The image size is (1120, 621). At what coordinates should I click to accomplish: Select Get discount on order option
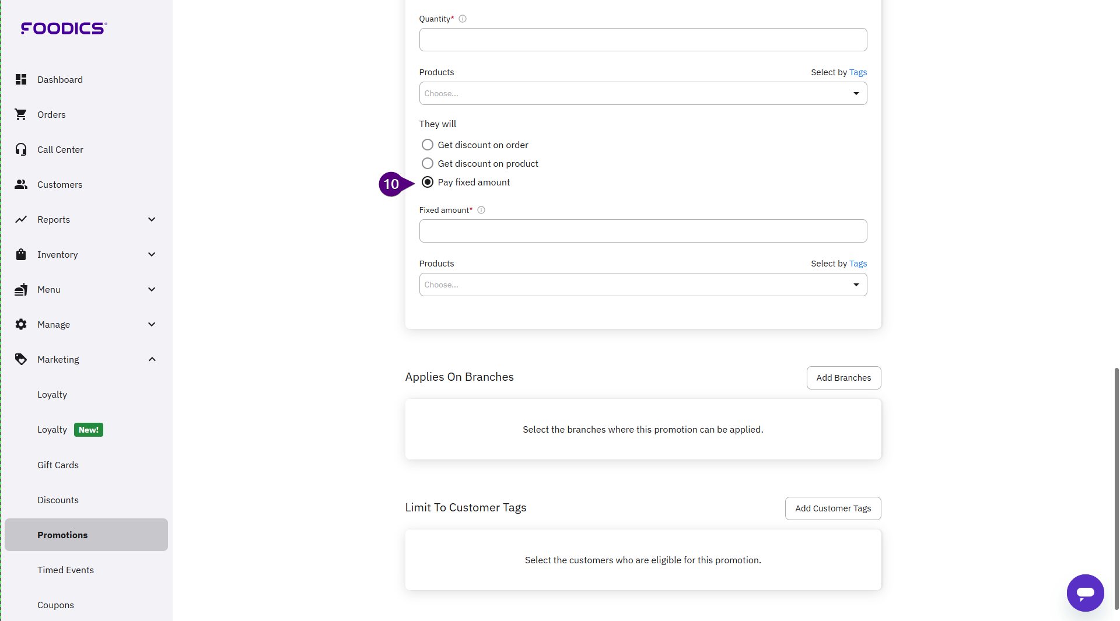point(428,145)
